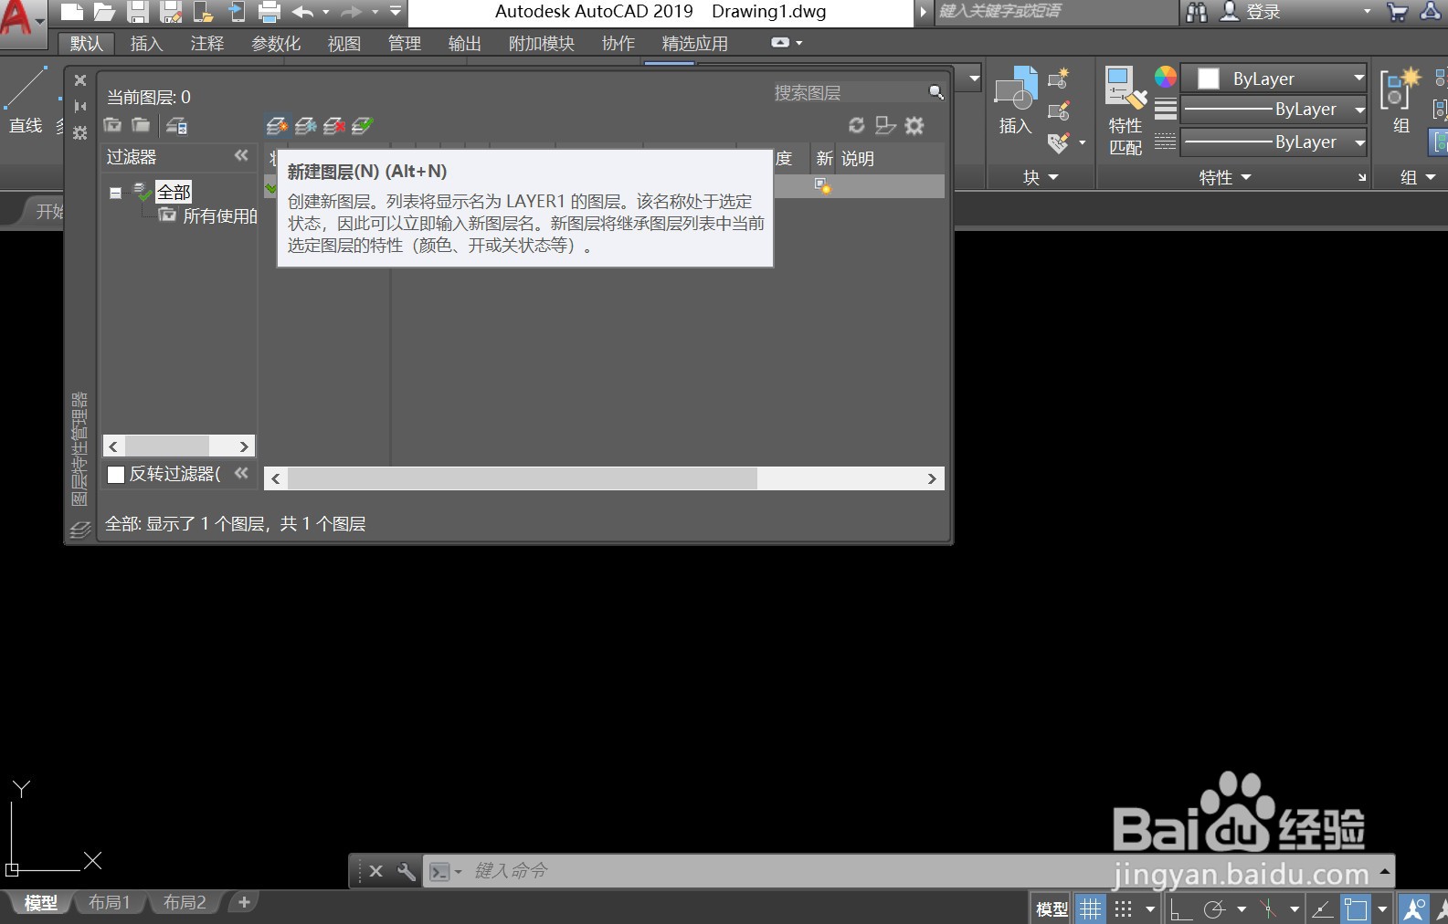This screenshot has height=924, width=1448.
Task: Open layer manager Settings gear icon
Action: tap(914, 125)
